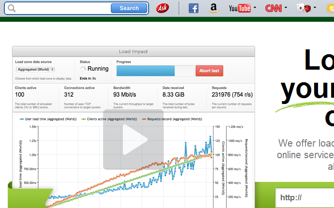The image size is (334, 208).
Task: Open the Facebook toolbar shortcut
Action: click(x=194, y=8)
